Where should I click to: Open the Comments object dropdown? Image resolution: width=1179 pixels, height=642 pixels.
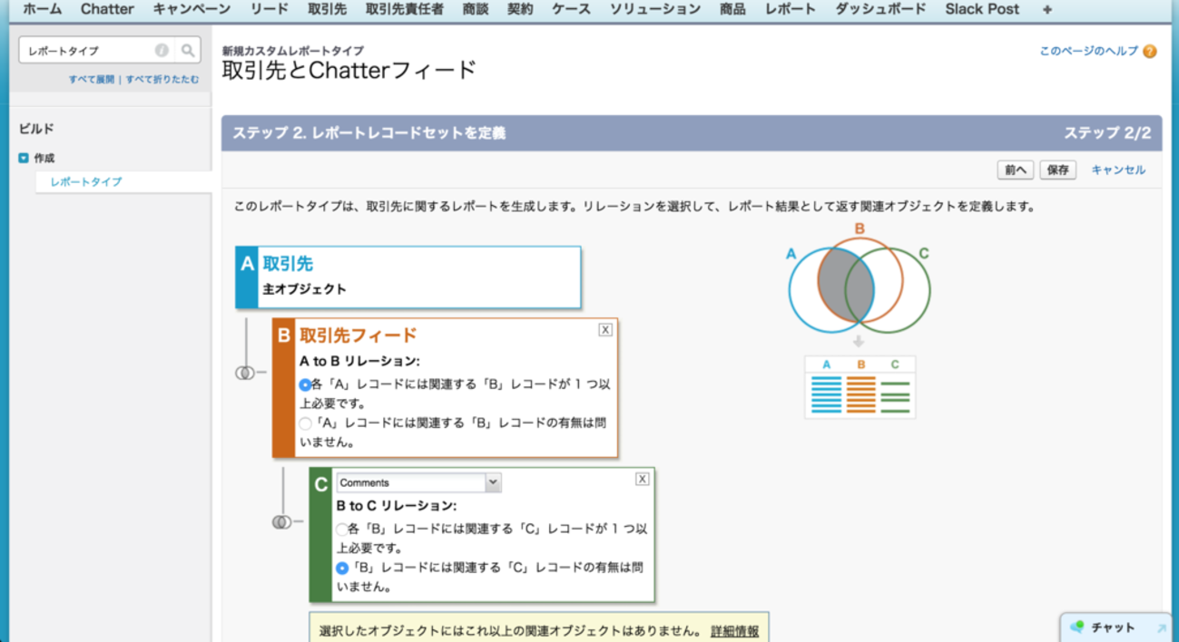pos(418,482)
